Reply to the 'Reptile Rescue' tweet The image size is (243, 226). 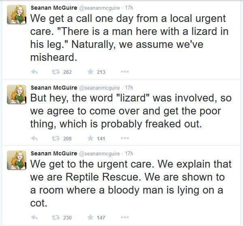[x=34, y=217]
